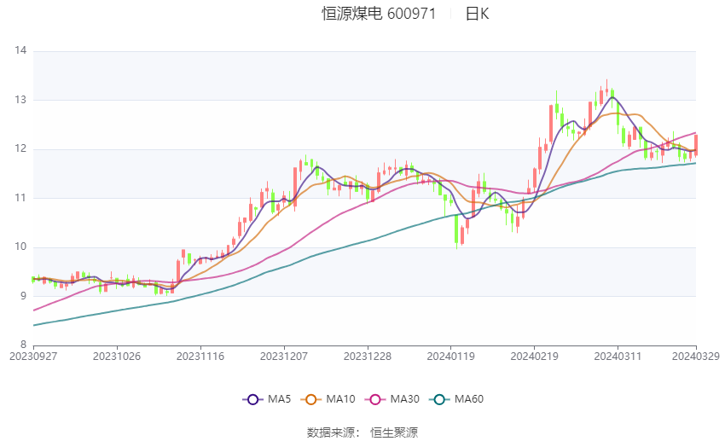Toggle the MA10 legend marker icon
The image size is (725, 441).
310,399
